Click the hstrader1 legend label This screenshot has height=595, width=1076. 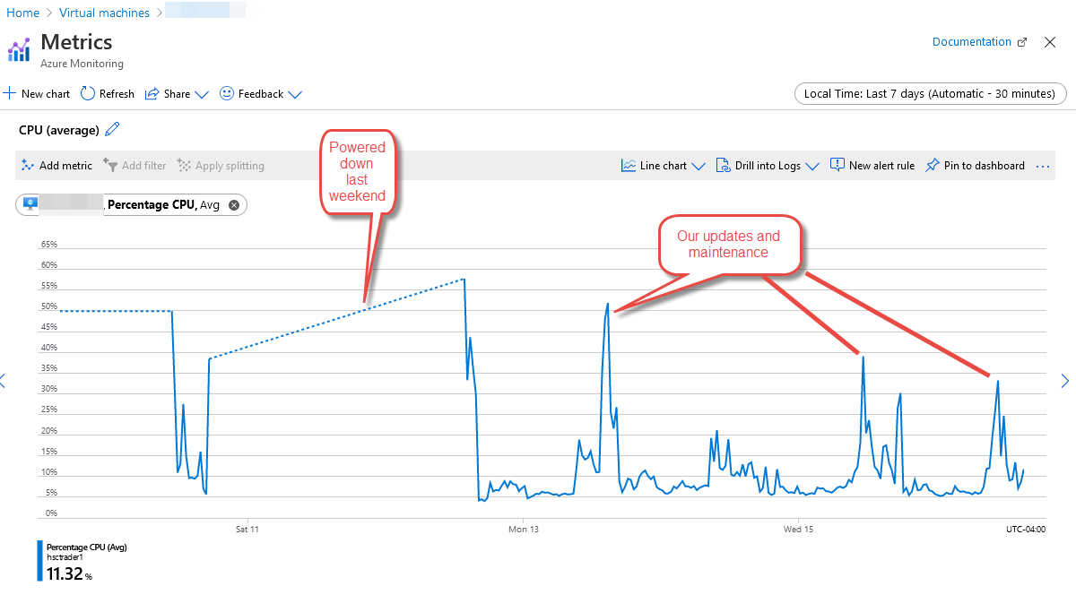(65, 557)
